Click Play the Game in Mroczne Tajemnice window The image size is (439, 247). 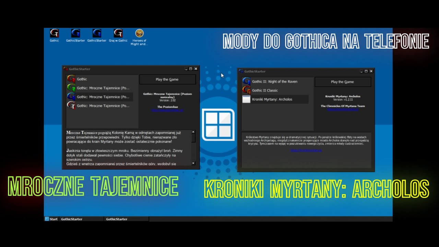(x=167, y=79)
